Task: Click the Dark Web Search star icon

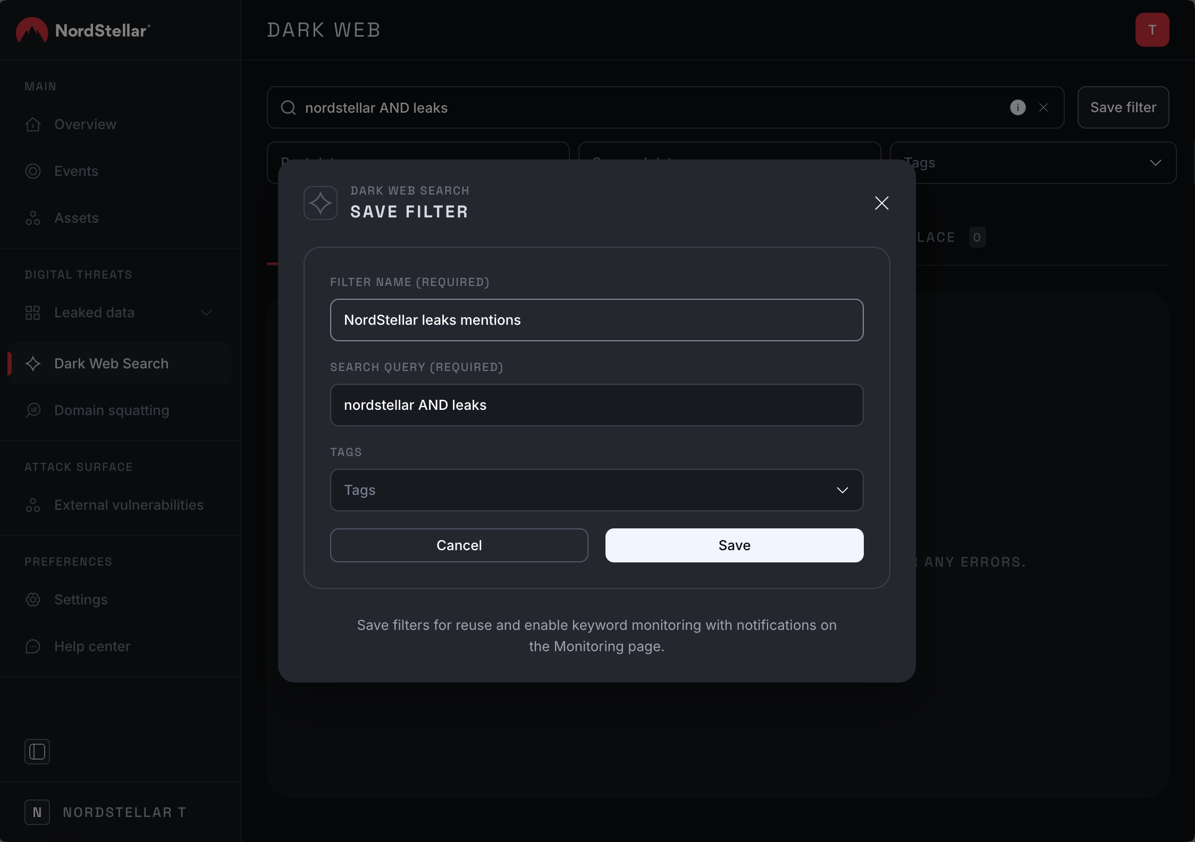Action: (x=33, y=364)
